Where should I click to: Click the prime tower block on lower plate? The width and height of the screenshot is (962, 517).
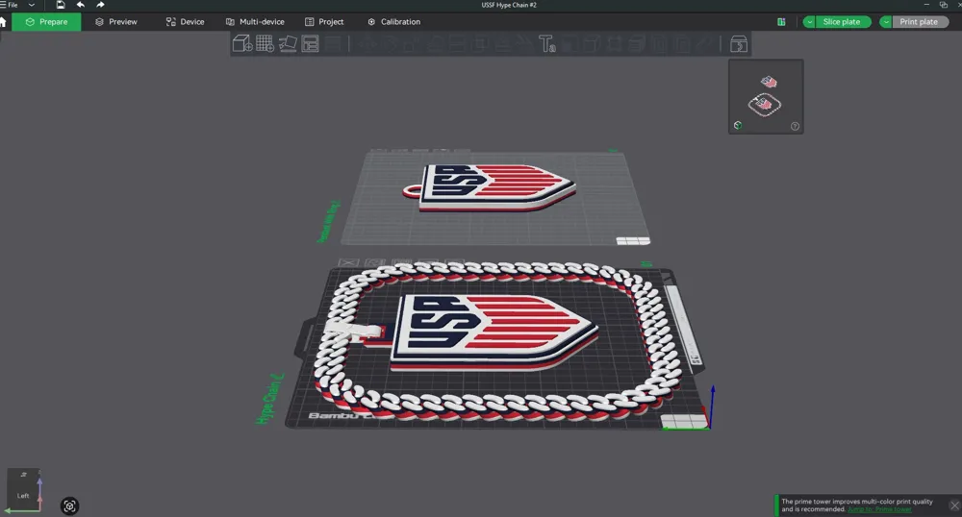(x=684, y=422)
